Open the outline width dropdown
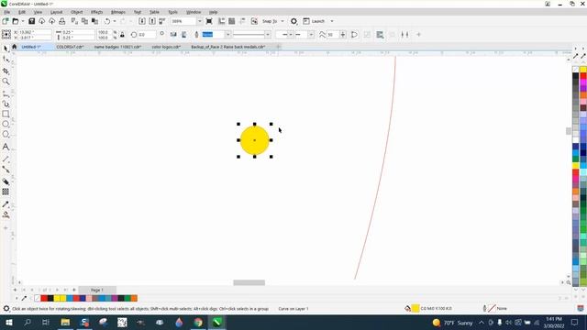587x330 pixels. coord(227,35)
